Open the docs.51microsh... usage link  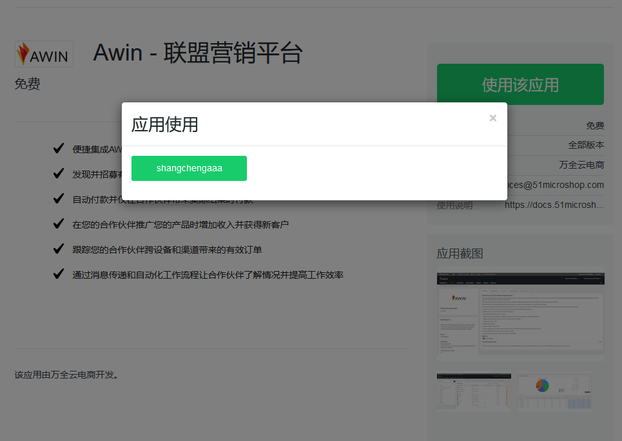pos(554,205)
